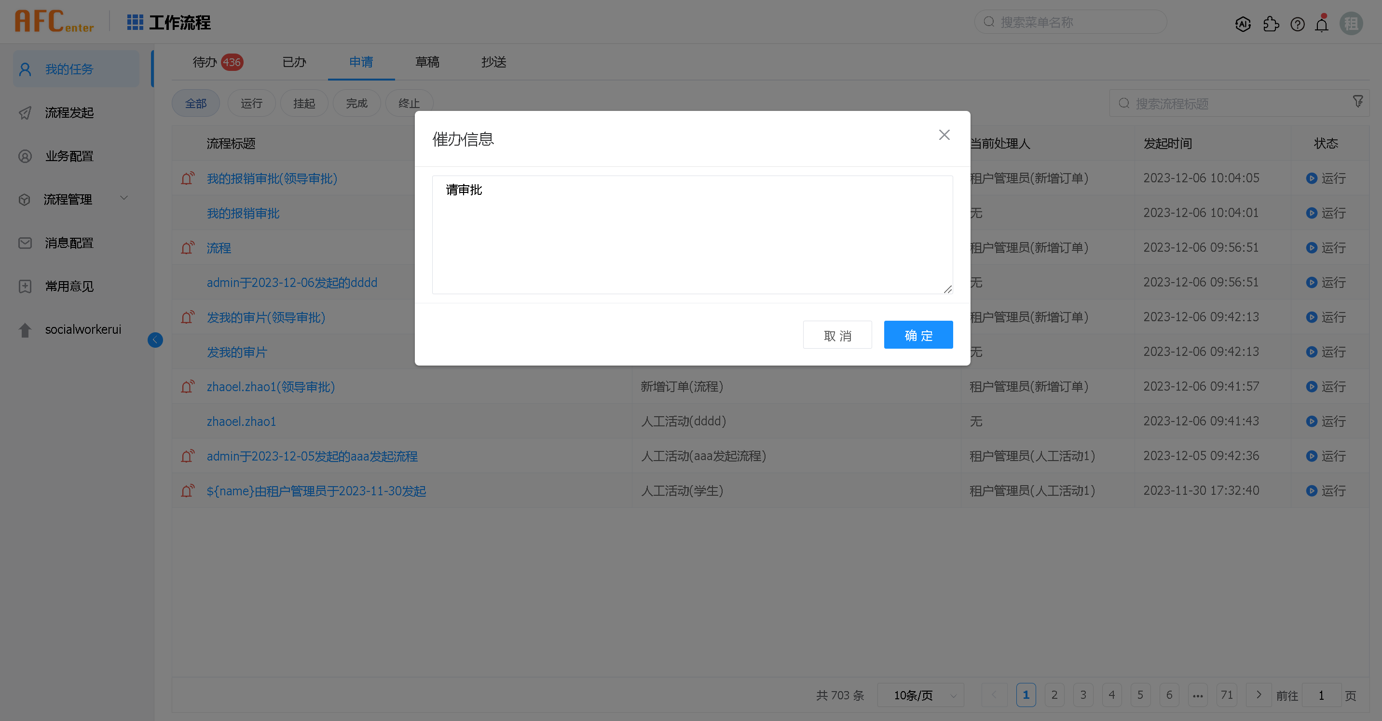Image resolution: width=1382 pixels, height=721 pixels.
Task: Open 流程发起 in the sidebar
Action: click(69, 113)
